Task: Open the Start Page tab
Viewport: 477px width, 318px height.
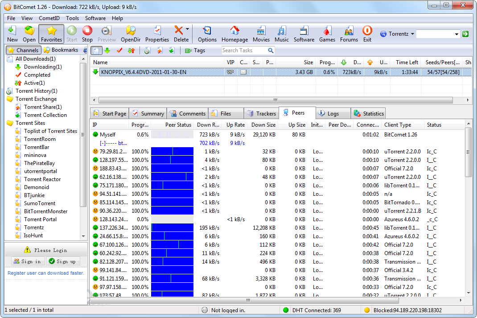Action: click(x=110, y=113)
